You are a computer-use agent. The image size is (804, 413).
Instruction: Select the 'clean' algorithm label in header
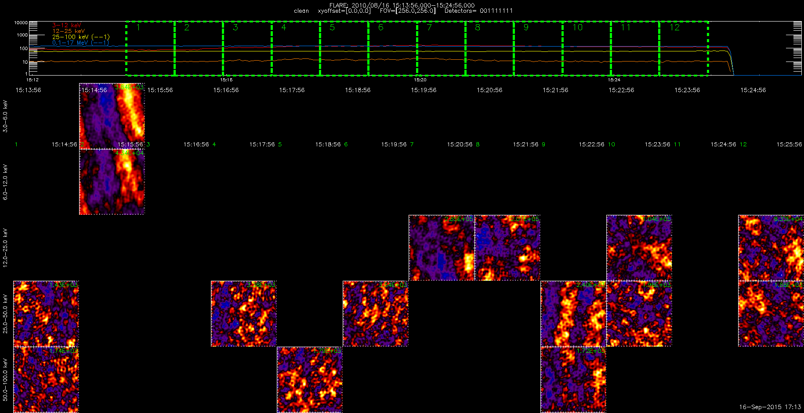[301, 11]
